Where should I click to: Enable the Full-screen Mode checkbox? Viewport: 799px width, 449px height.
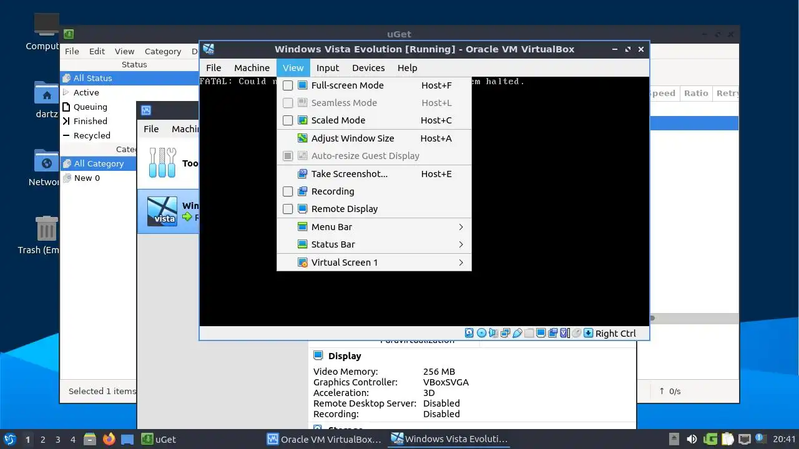(x=288, y=85)
